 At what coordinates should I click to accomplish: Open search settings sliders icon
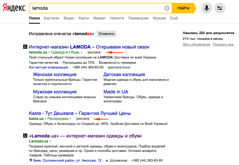tap(220, 8)
